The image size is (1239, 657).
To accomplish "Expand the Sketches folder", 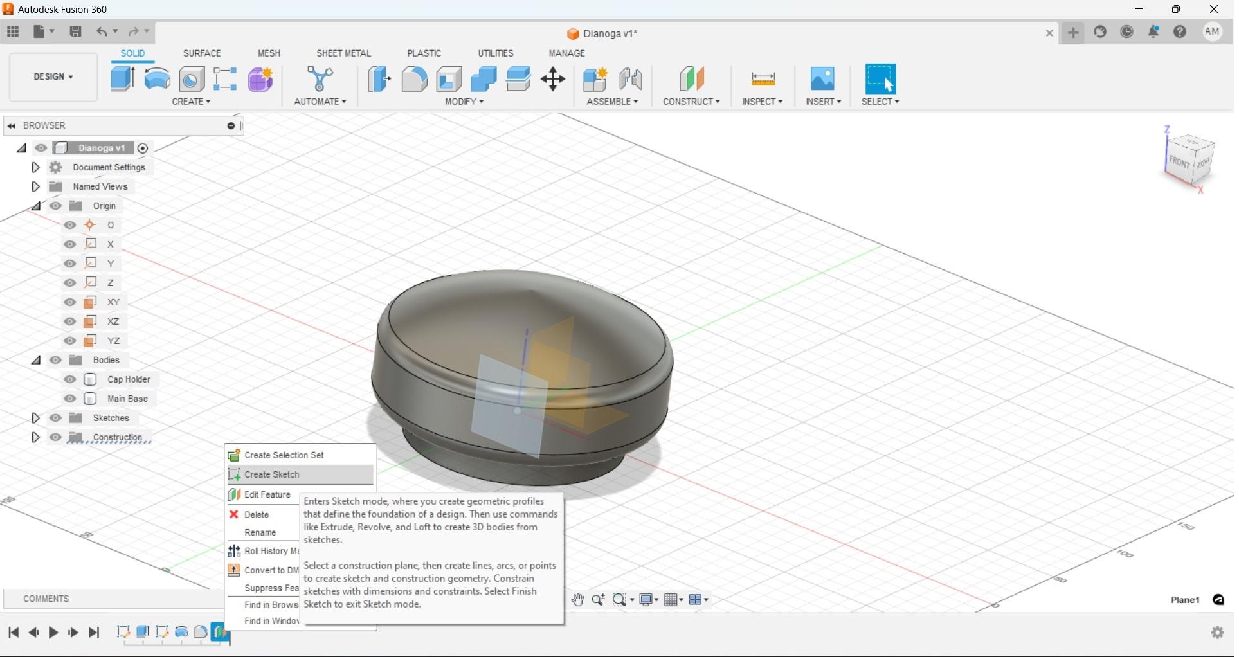I will click(x=35, y=418).
